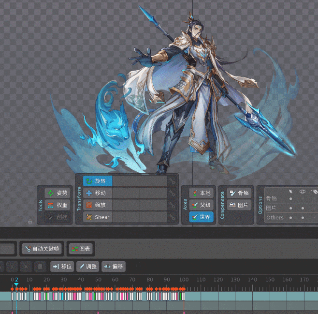Open the 图表 graph view

point(81,249)
